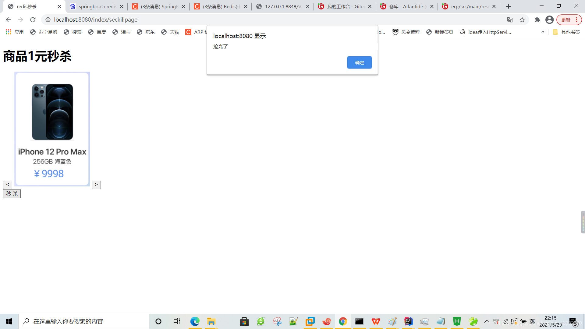
Task: Open the 其他书签 bookmarks folder
Action: tap(566, 32)
